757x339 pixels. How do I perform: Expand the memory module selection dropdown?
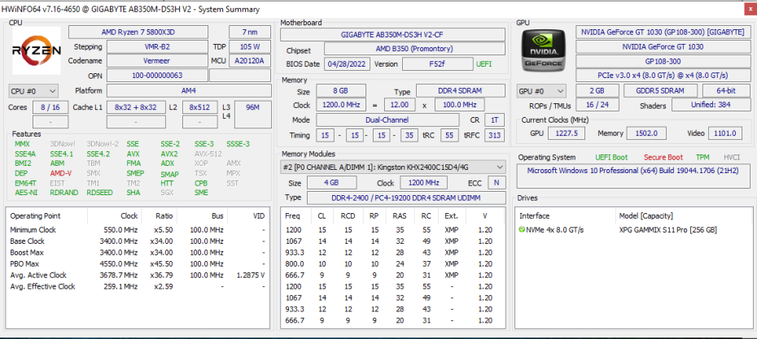393,167
